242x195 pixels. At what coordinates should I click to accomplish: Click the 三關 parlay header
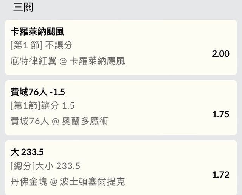23,7
